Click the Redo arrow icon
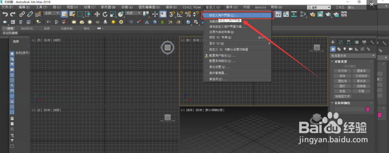The width and height of the screenshot is (389, 153). [x=13, y=14]
